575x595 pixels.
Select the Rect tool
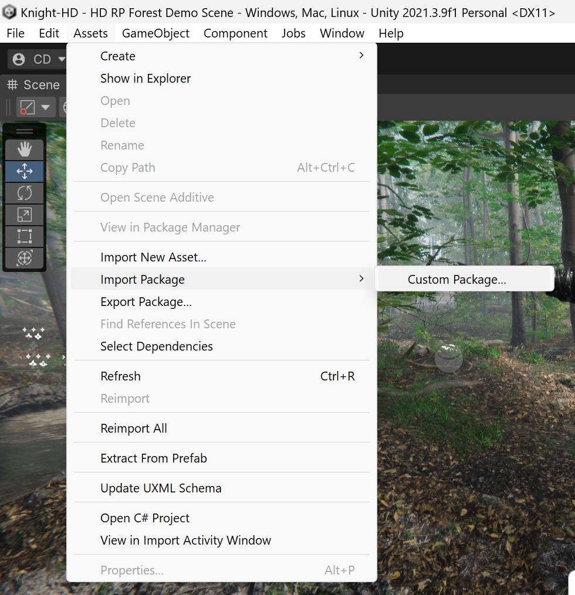24,236
